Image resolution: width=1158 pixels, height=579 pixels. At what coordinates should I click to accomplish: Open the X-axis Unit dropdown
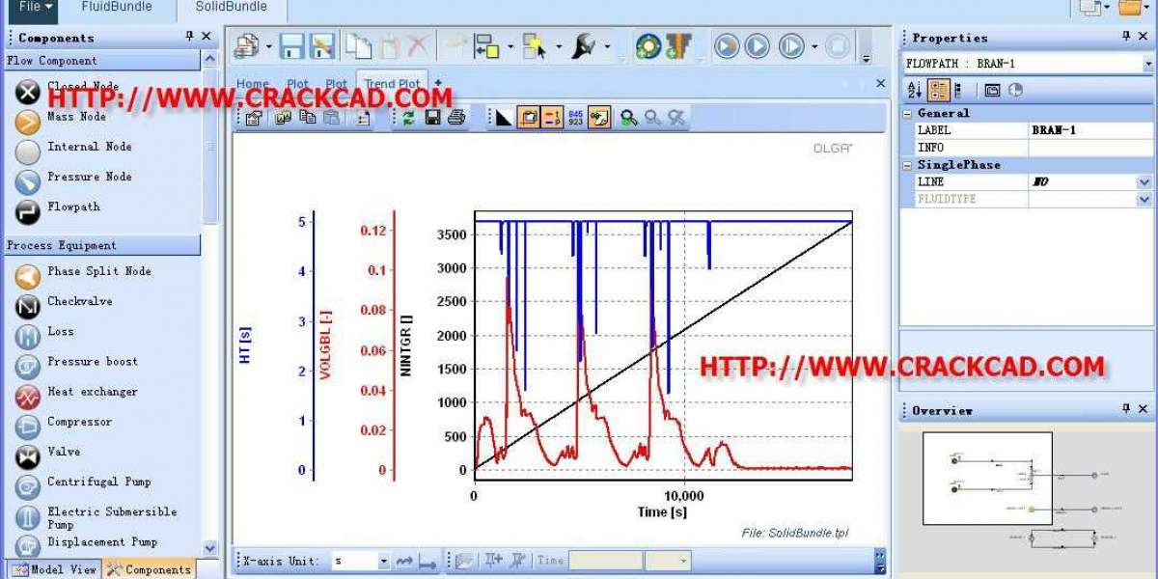[x=383, y=561]
